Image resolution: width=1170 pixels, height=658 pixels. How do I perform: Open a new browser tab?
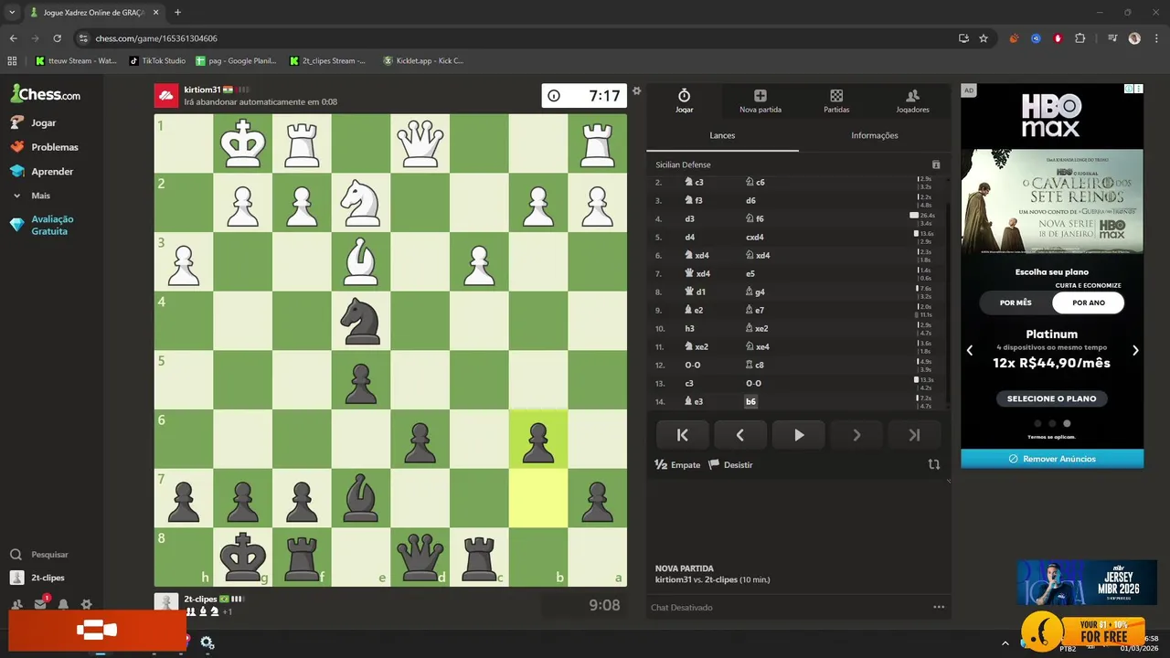point(177,12)
